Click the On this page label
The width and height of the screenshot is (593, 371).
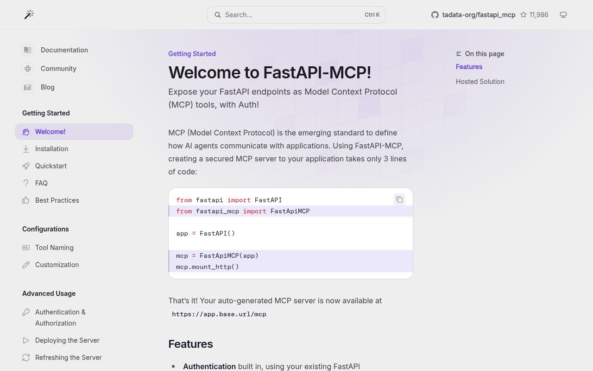point(485,54)
